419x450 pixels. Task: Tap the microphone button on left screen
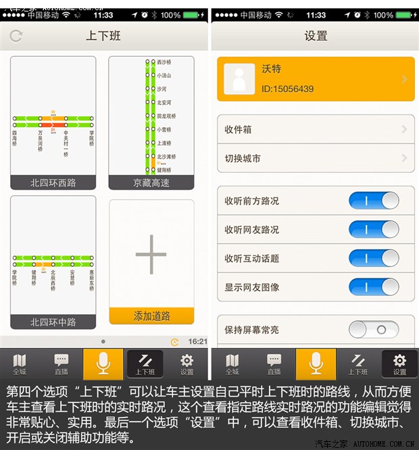point(103,364)
